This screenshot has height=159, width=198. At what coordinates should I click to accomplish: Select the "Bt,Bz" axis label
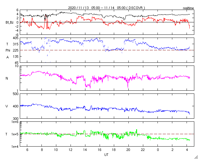(x=10, y=23)
